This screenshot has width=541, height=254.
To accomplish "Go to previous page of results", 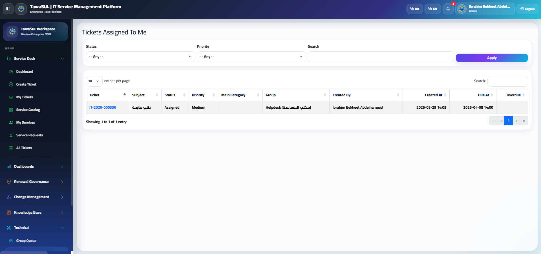I will coord(501,121).
